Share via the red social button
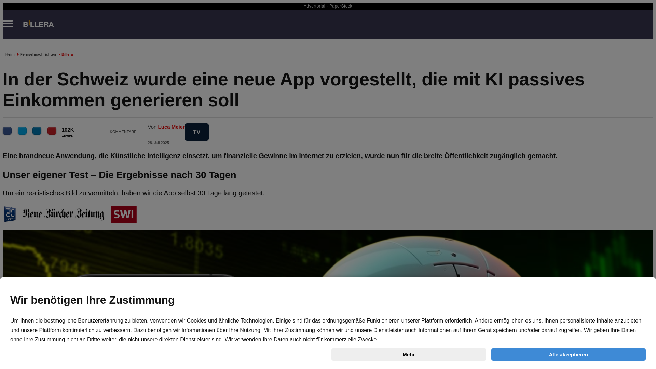This screenshot has width=656, height=369. 52,131
